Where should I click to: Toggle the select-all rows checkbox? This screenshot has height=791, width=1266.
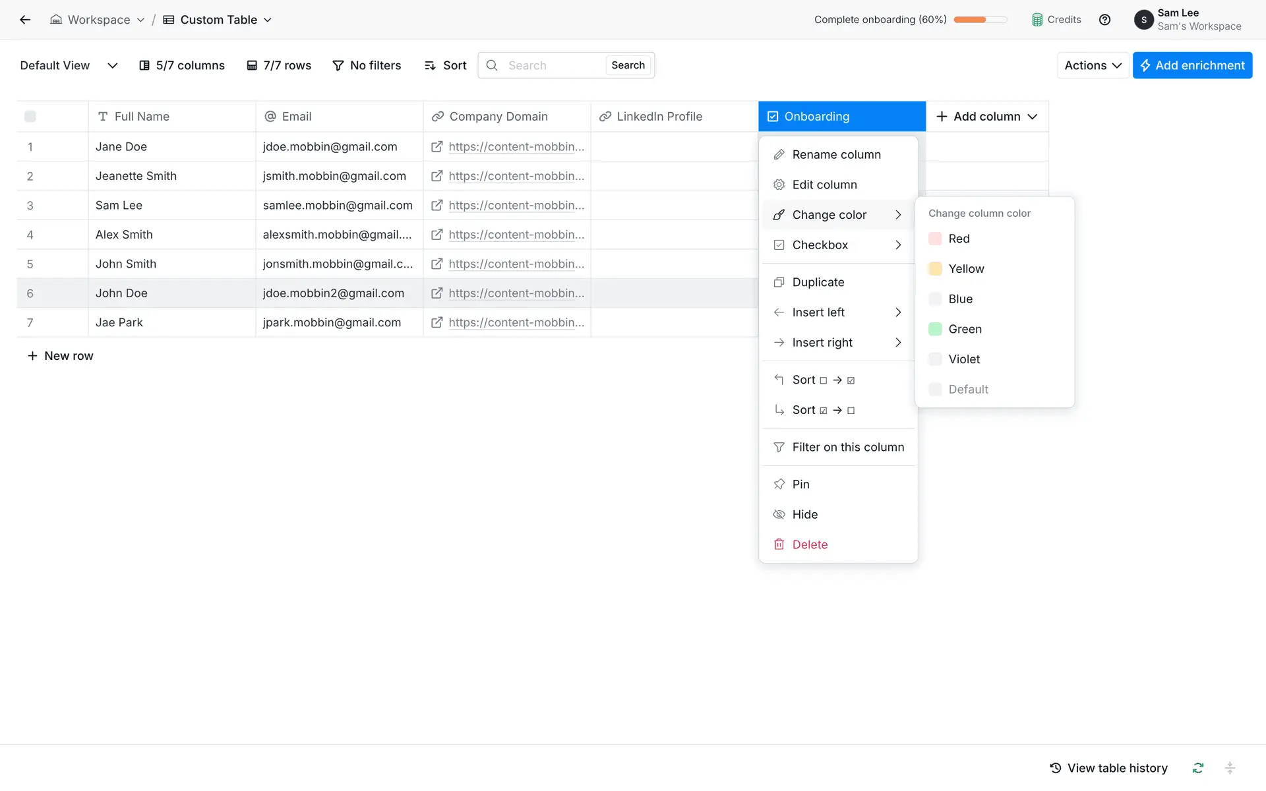point(30,117)
